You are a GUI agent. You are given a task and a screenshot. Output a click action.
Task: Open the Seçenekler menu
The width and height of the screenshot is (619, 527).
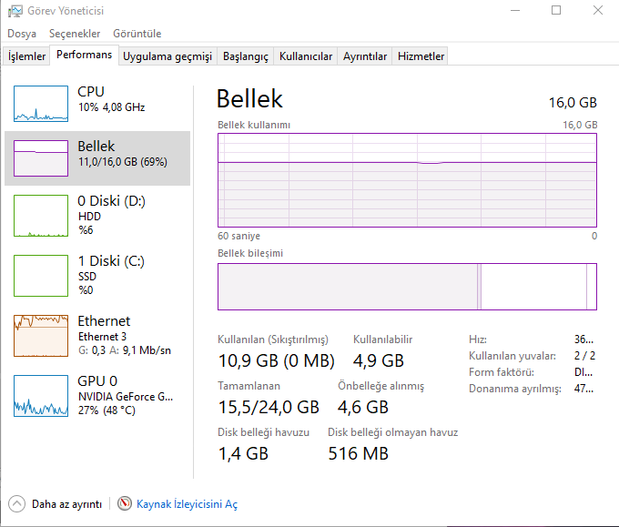pyautogui.click(x=75, y=34)
